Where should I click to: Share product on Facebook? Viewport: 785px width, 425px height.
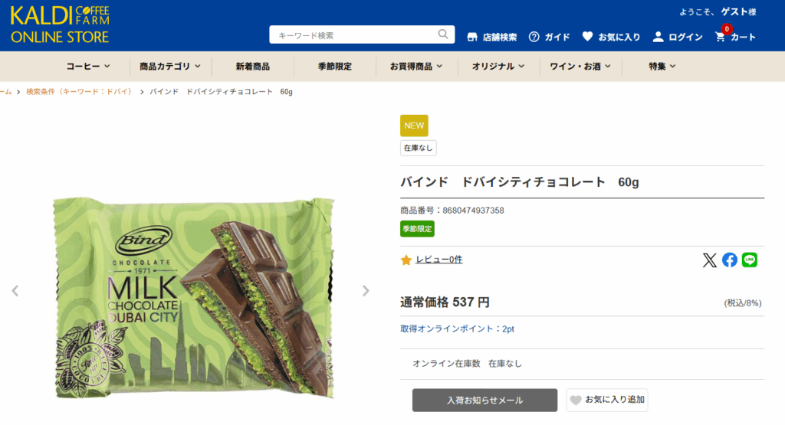pos(730,260)
